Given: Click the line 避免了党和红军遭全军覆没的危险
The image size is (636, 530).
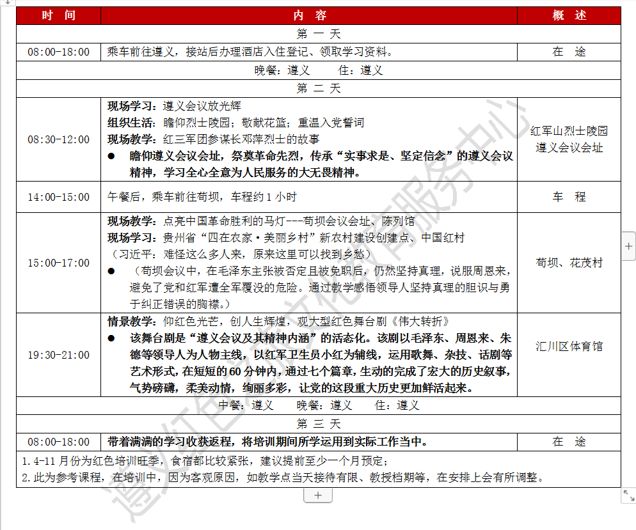Looking at the screenshot, I should (320, 288).
